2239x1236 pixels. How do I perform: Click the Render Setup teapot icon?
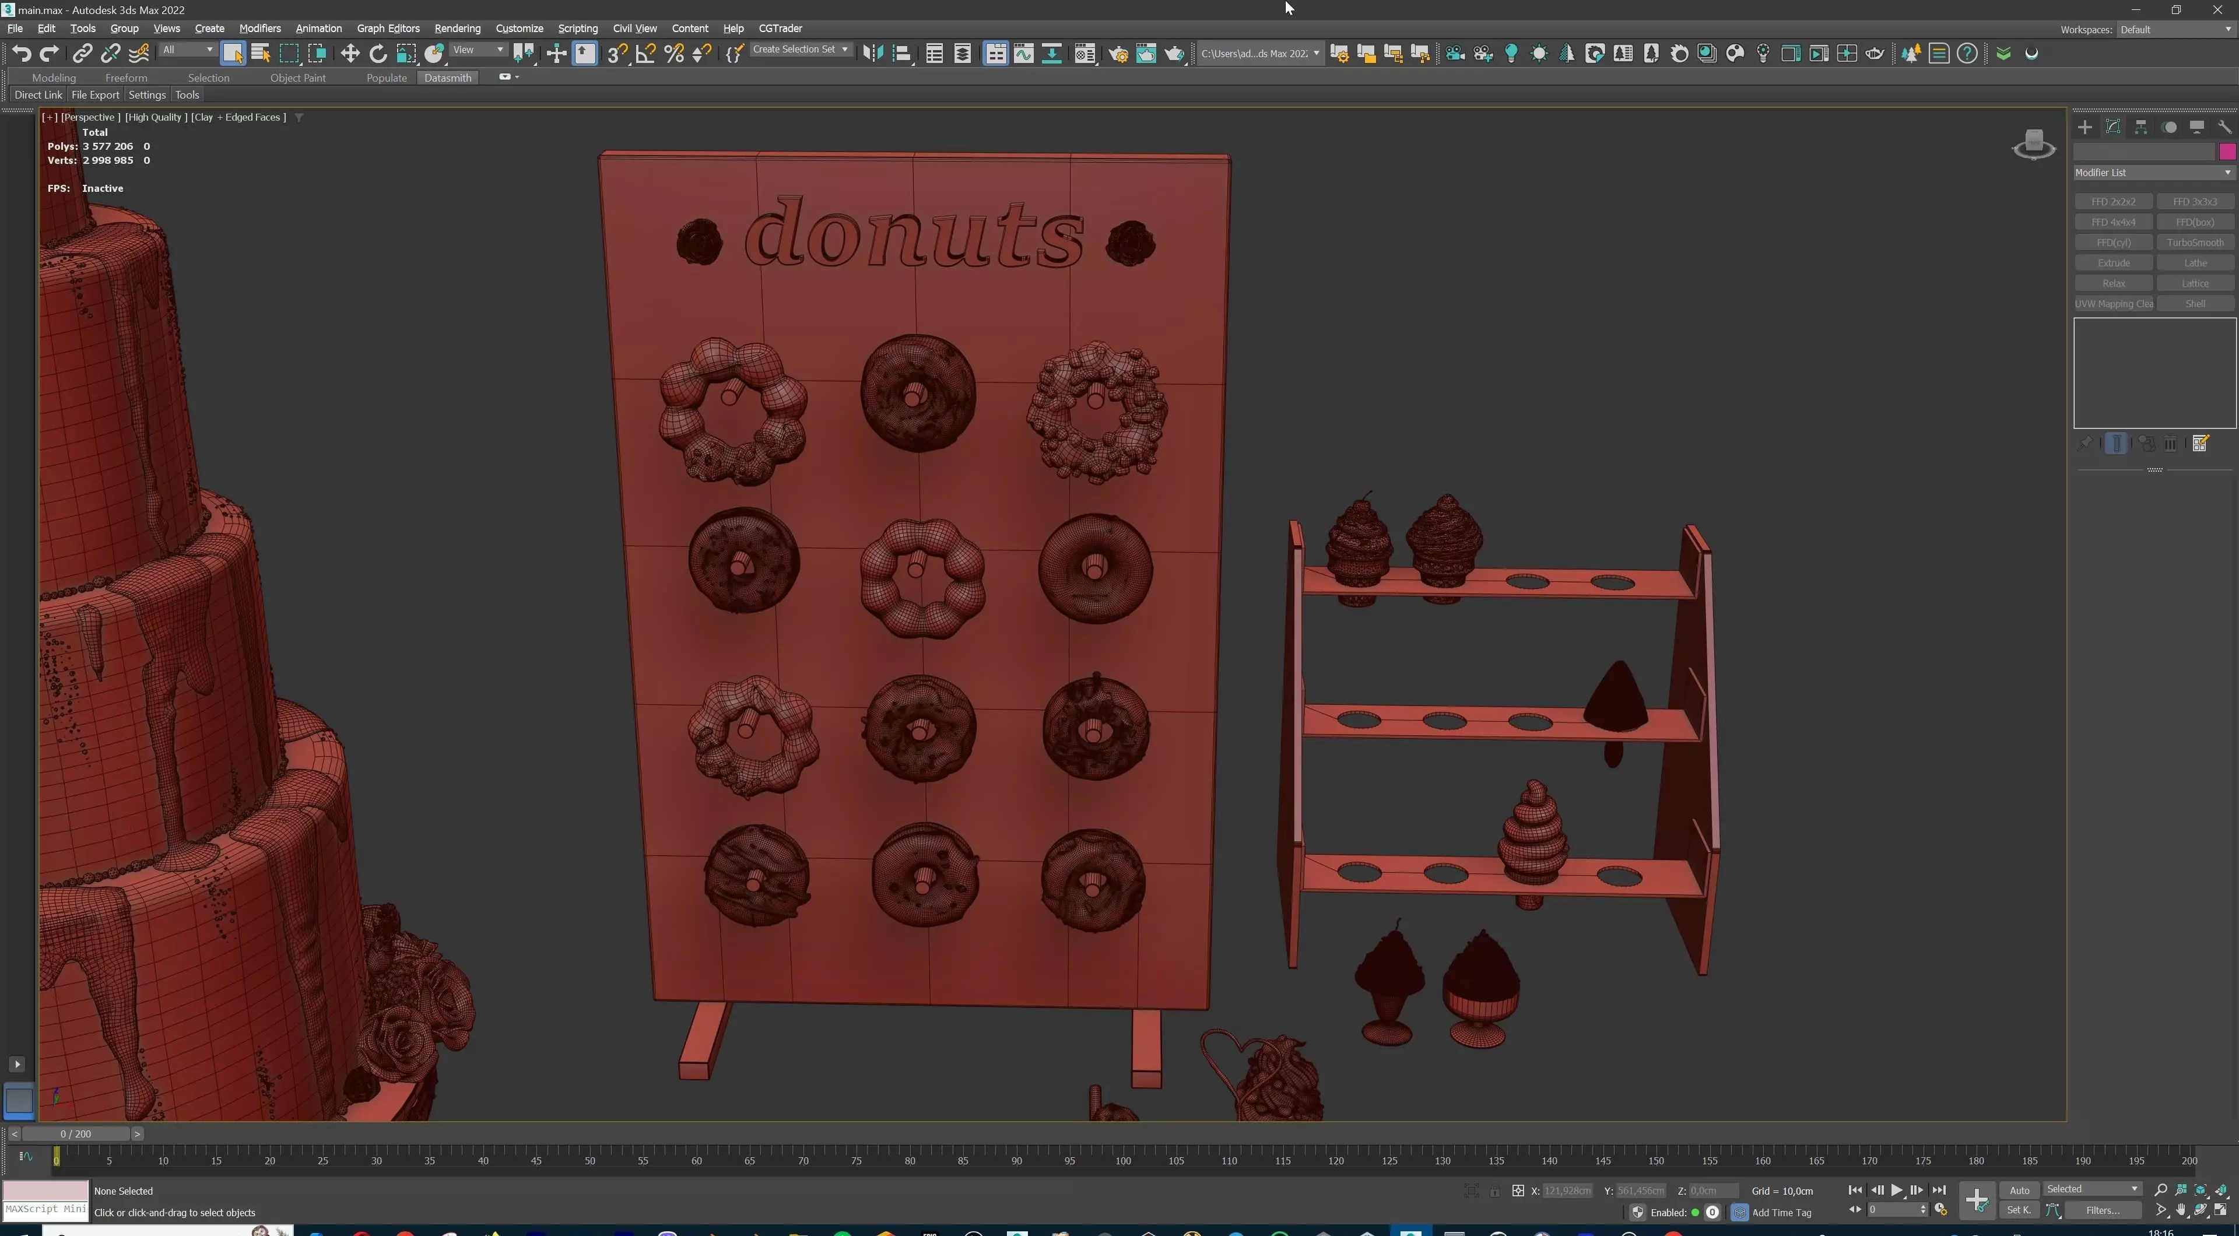[1118, 54]
